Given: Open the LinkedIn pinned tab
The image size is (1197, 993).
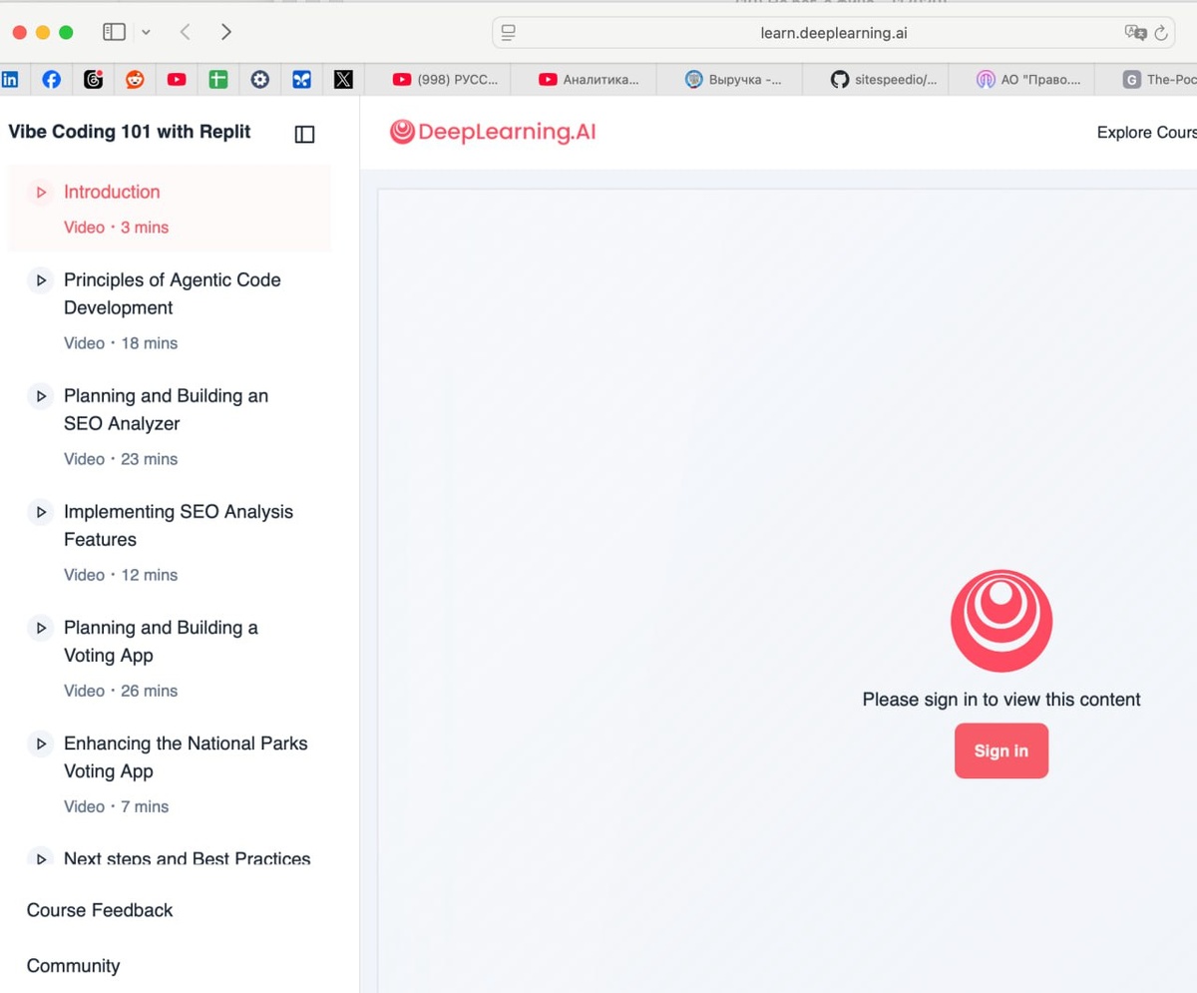Looking at the screenshot, I should coord(9,80).
